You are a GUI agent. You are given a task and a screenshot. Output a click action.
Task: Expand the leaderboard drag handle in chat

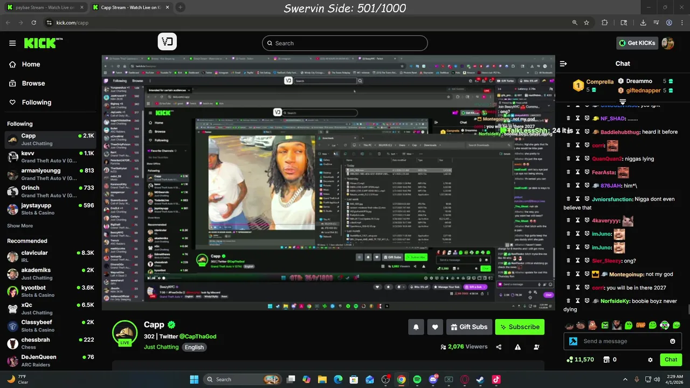(623, 101)
